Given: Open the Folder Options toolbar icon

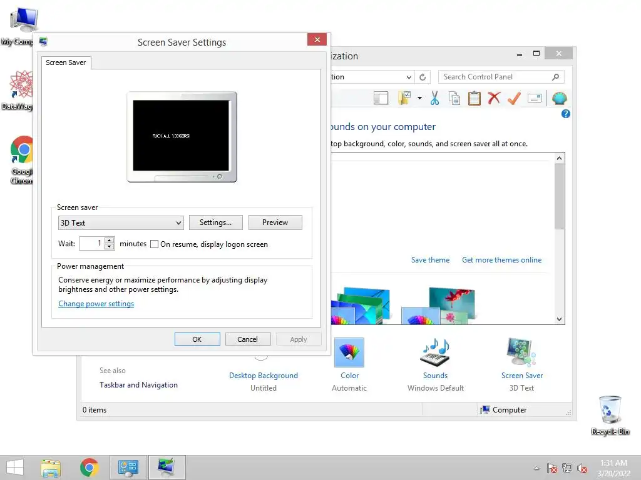Looking at the screenshot, I should (x=404, y=98).
